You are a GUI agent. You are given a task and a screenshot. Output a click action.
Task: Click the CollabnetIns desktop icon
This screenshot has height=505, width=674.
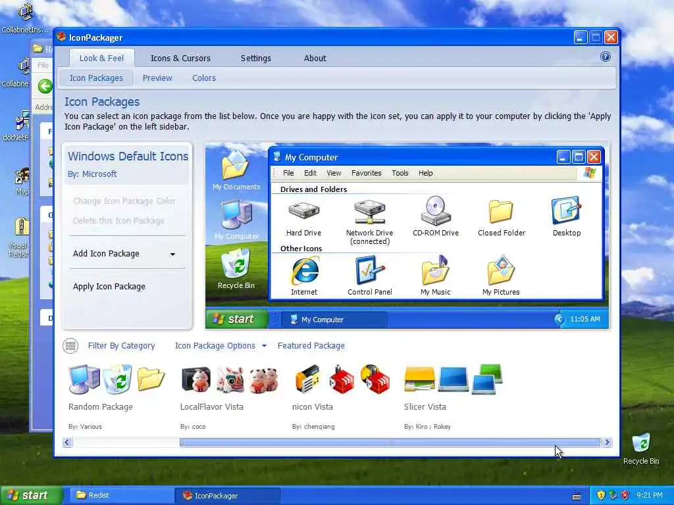pyautogui.click(x=25, y=12)
